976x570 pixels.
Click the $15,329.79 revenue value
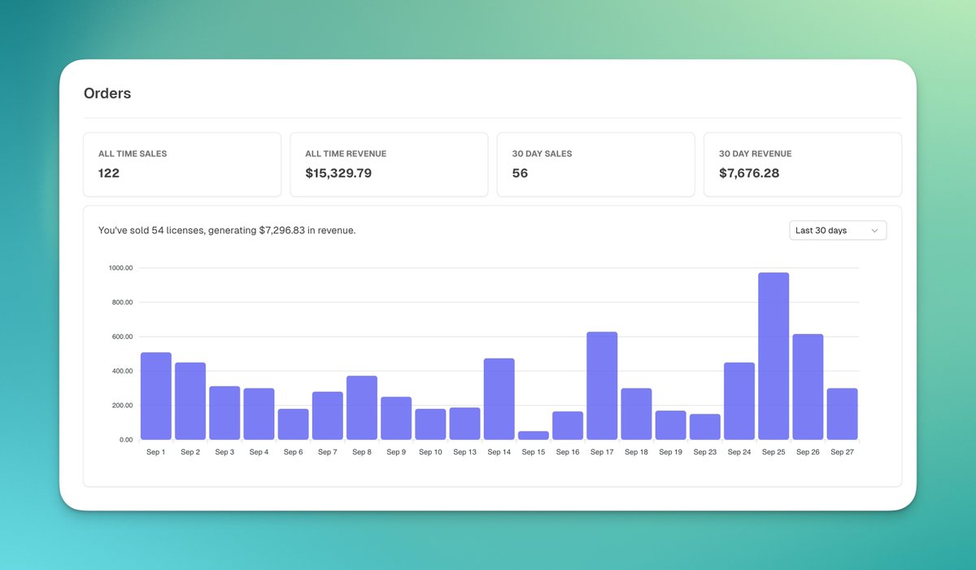338,173
